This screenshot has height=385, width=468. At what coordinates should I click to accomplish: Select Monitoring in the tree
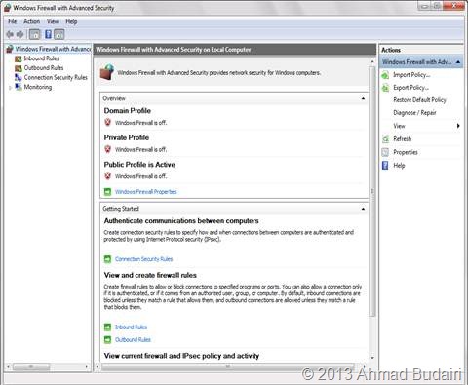tap(38, 87)
